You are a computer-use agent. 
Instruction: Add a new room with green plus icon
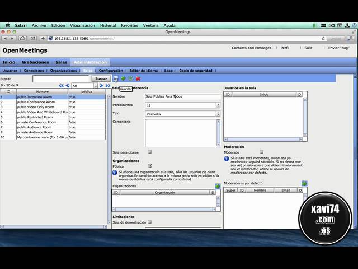(x=123, y=78)
